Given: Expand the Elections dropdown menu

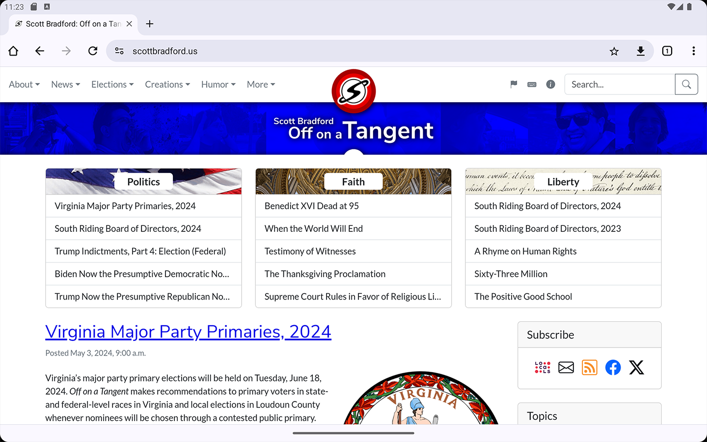Looking at the screenshot, I should point(112,84).
